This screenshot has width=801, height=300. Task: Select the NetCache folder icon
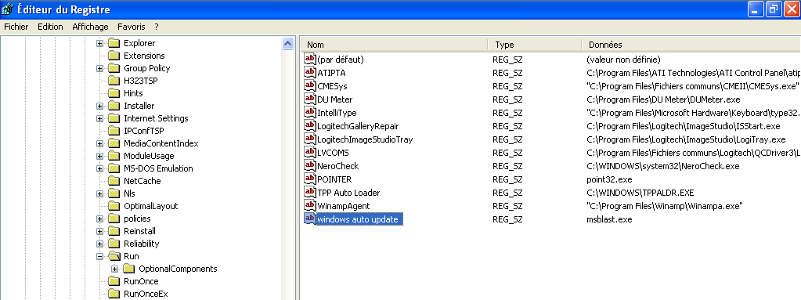click(x=114, y=181)
